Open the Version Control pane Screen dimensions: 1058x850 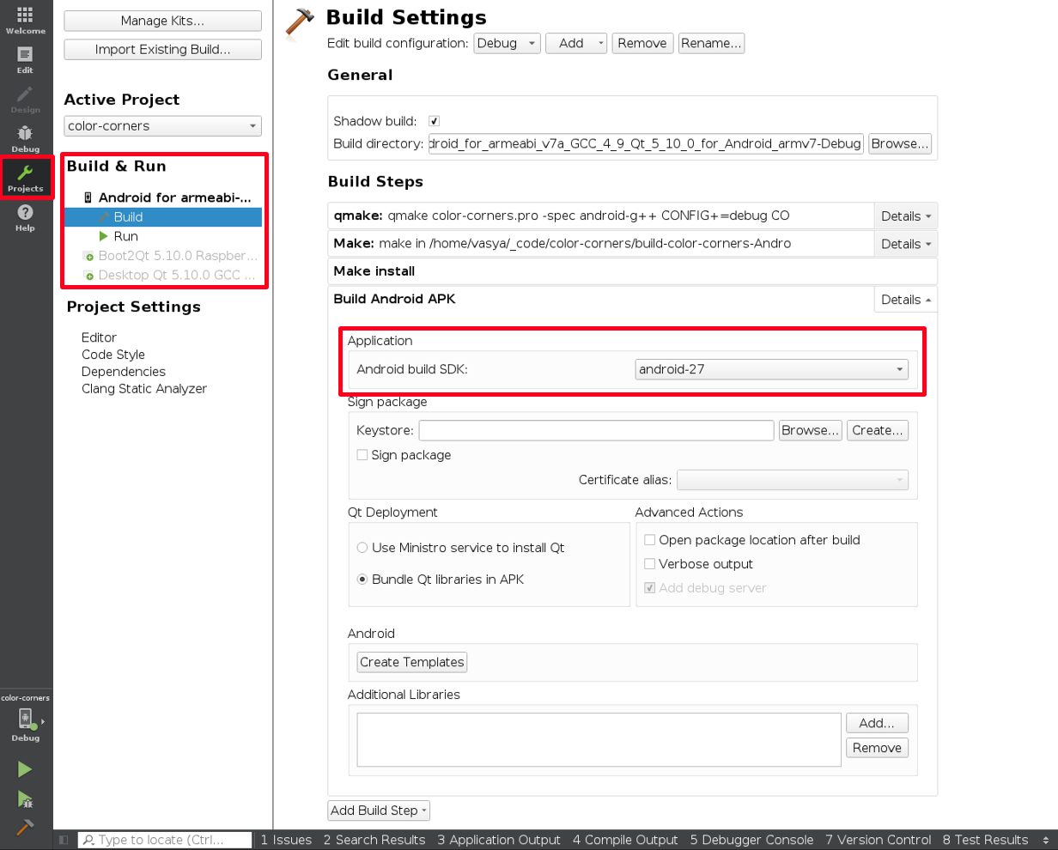pos(879,840)
